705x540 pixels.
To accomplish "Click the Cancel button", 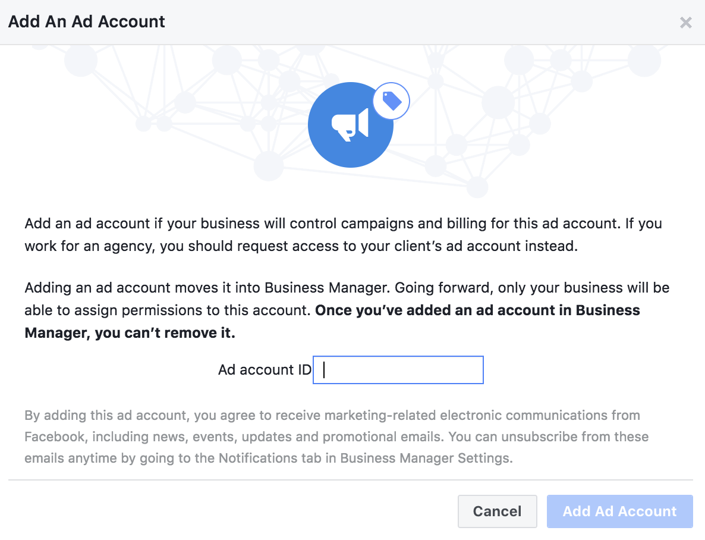I will pos(498,511).
